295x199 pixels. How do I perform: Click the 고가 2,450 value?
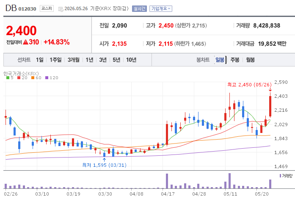pyautogui.click(x=166, y=25)
